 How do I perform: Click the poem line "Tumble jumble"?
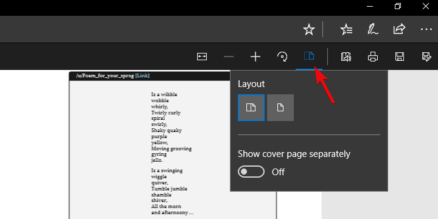pyautogui.click(x=169, y=189)
